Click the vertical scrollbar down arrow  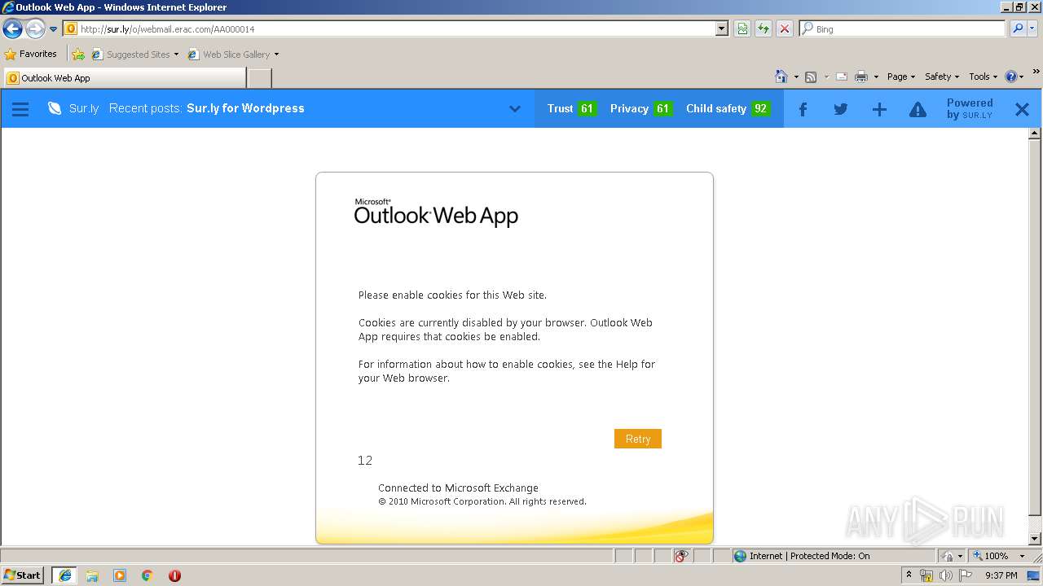point(1035,539)
